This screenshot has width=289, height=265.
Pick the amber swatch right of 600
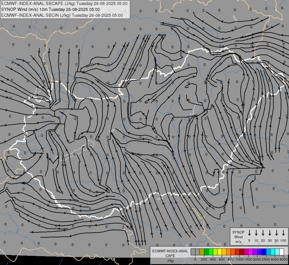click(x=224, y=252)
